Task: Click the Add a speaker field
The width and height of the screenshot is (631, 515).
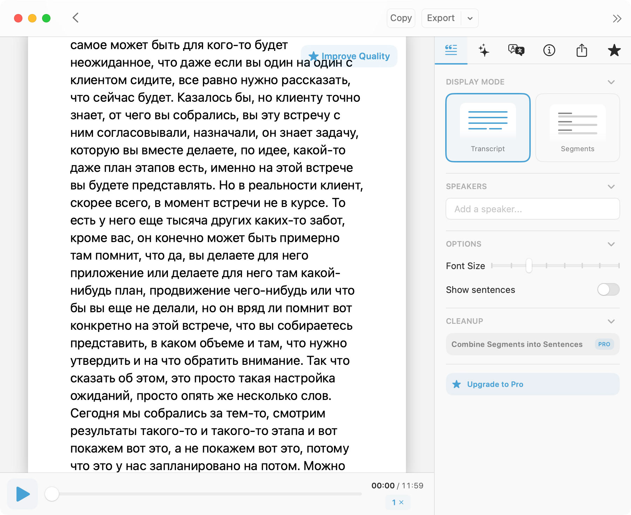Action: click(532, 209)
